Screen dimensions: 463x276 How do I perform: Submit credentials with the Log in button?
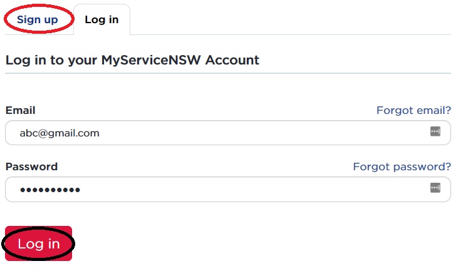[x=38, y=243]
